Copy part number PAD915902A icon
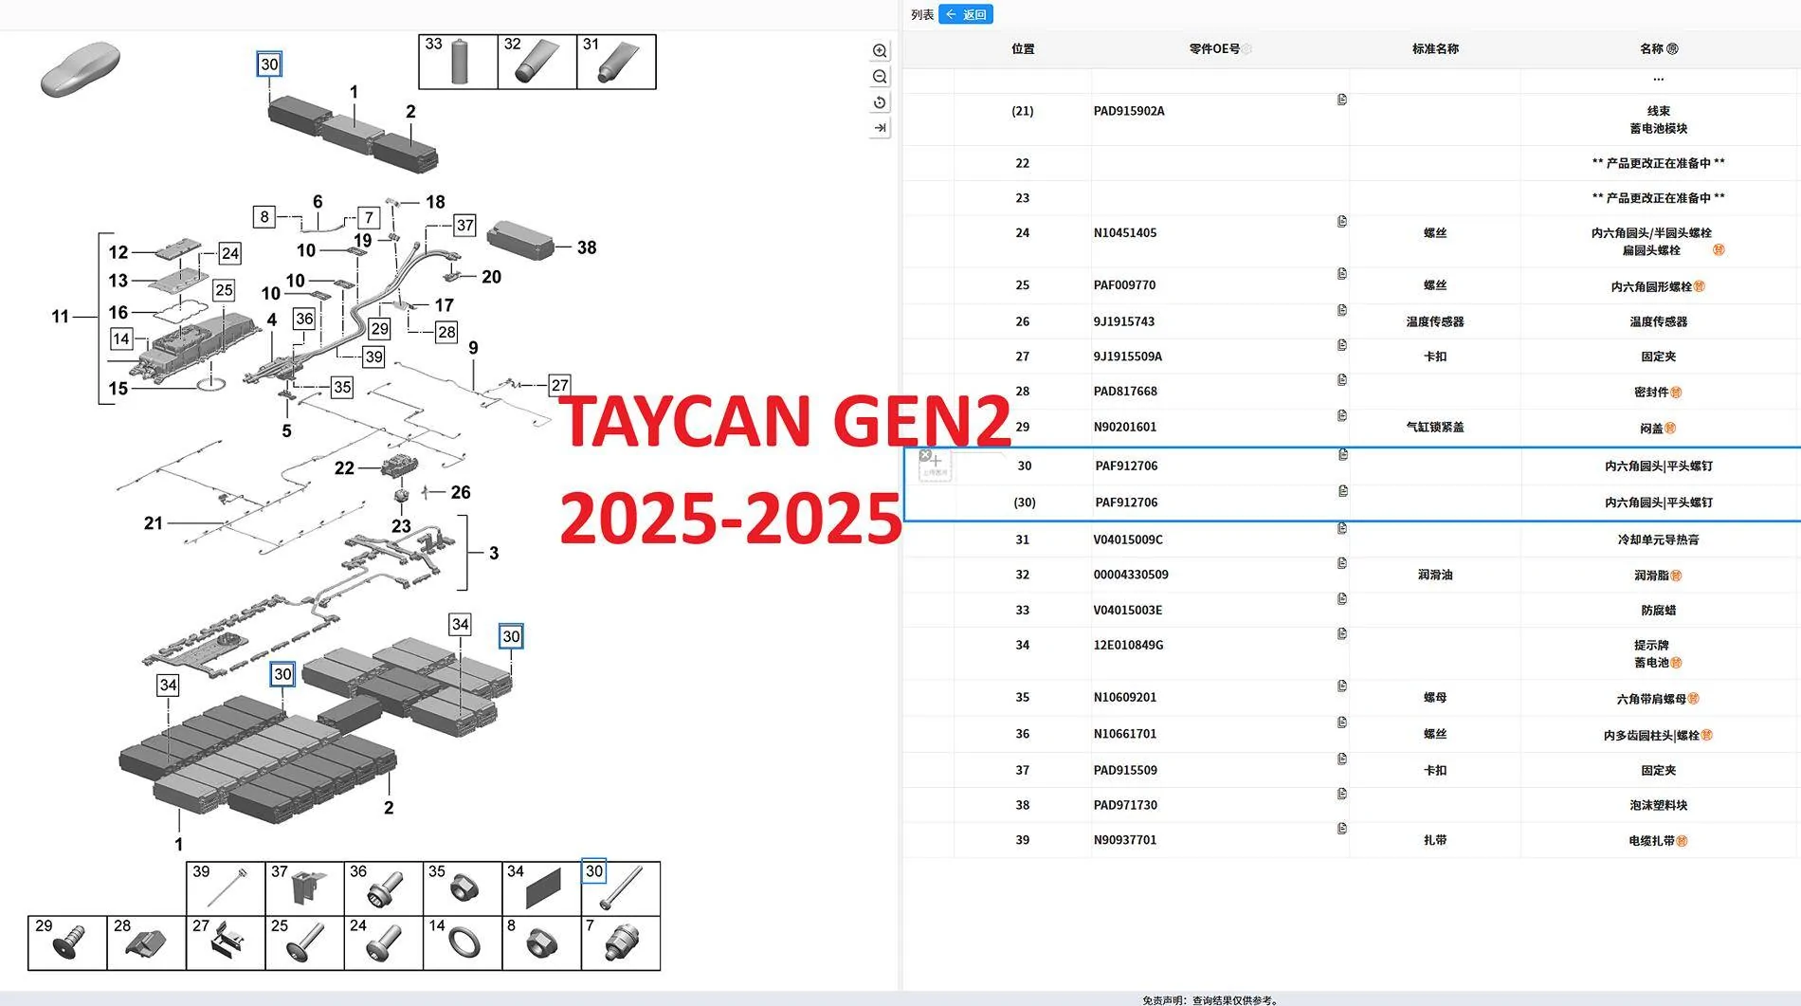The width and height of the screenshot is (1801, 1006). pos(1342,100)
